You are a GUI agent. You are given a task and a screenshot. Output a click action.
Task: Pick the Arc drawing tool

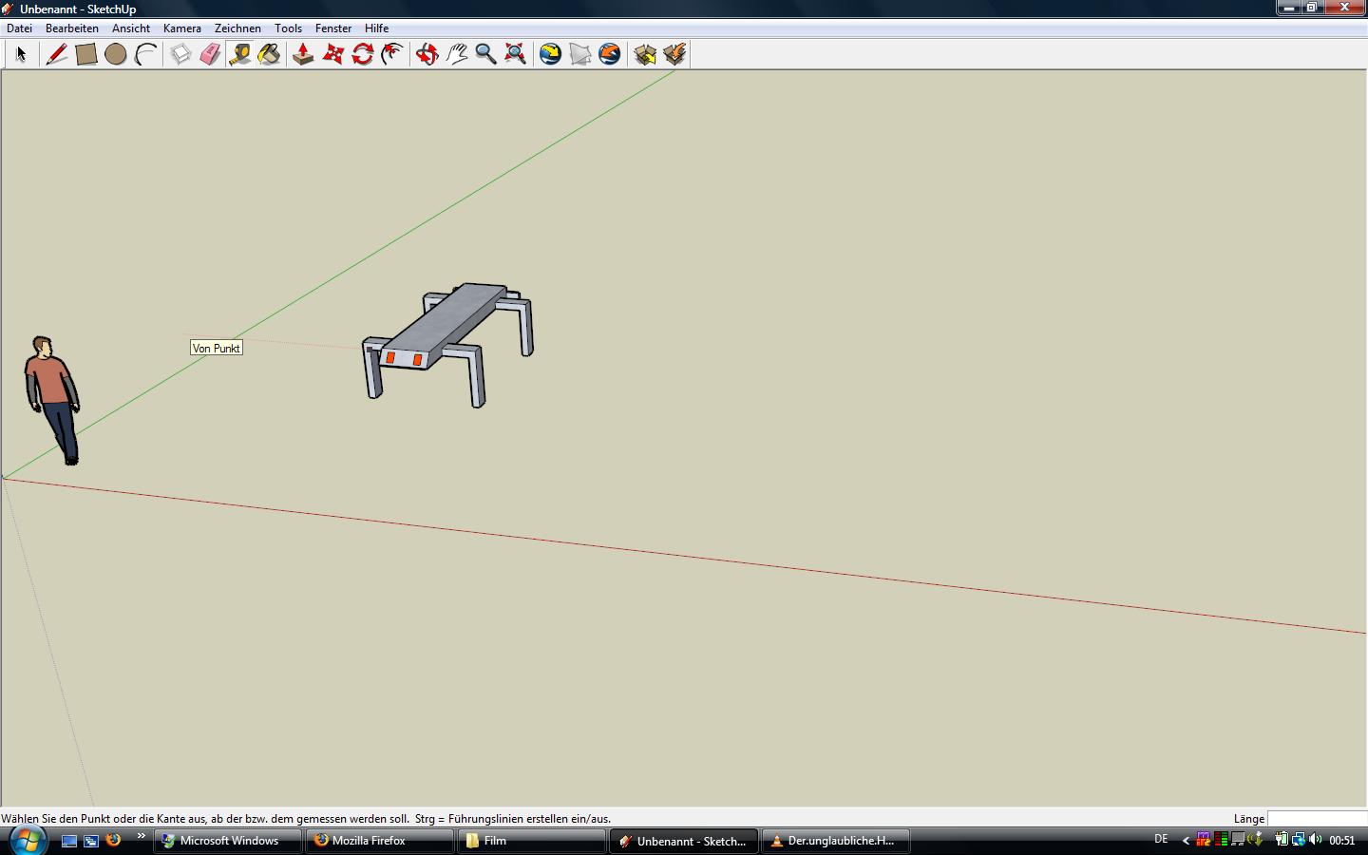[x=145, y=54]
